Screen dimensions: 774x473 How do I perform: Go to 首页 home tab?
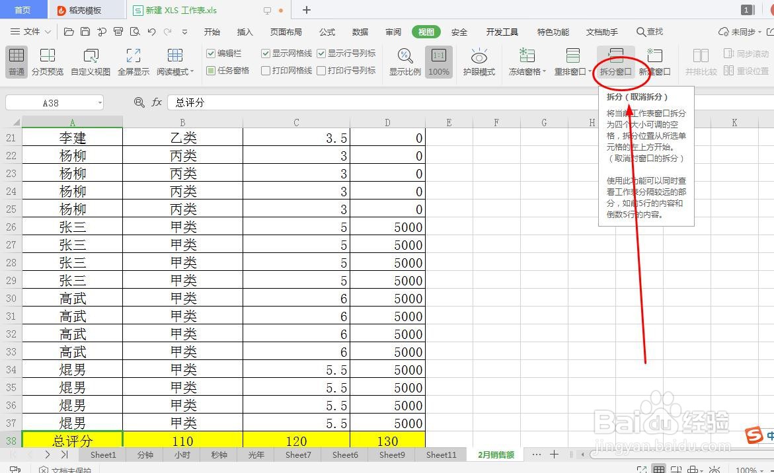click(22, 10)
